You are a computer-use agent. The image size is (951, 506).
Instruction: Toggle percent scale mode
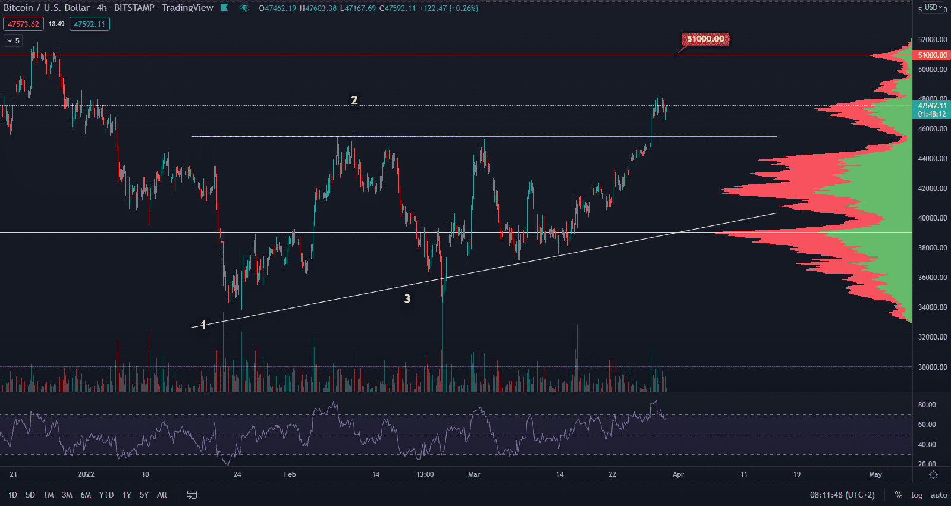point(898,495)
